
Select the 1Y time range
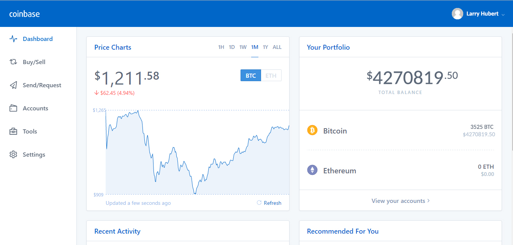265,47
